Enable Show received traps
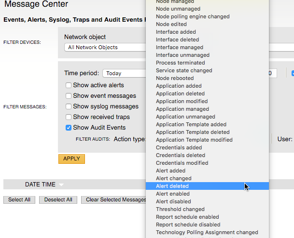 point(69,117)
